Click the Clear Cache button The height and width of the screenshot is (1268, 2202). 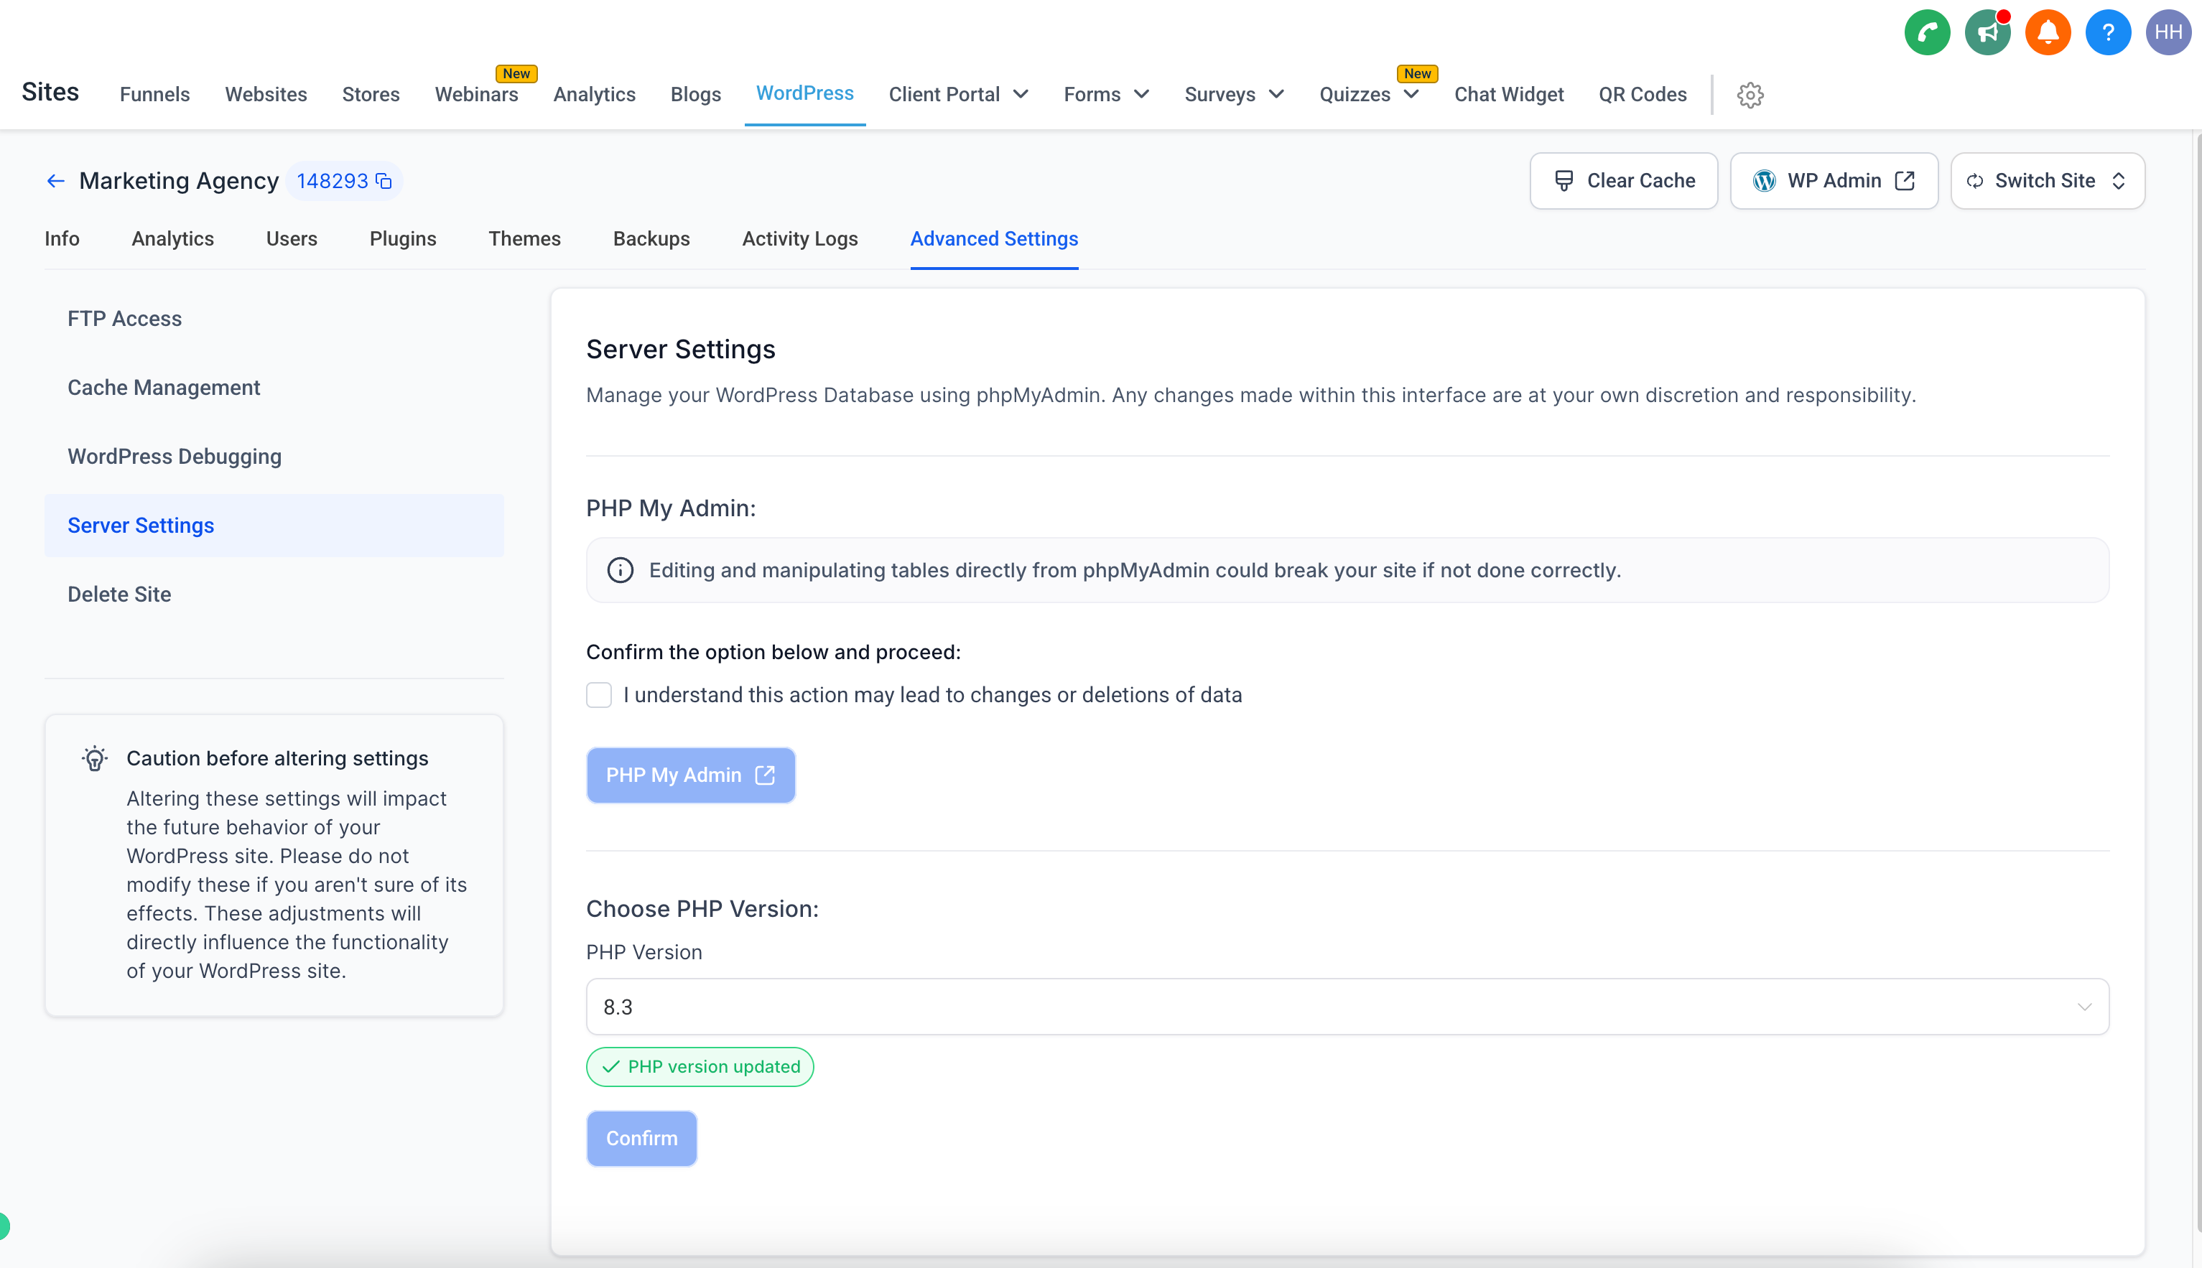tap(1624, 181)
